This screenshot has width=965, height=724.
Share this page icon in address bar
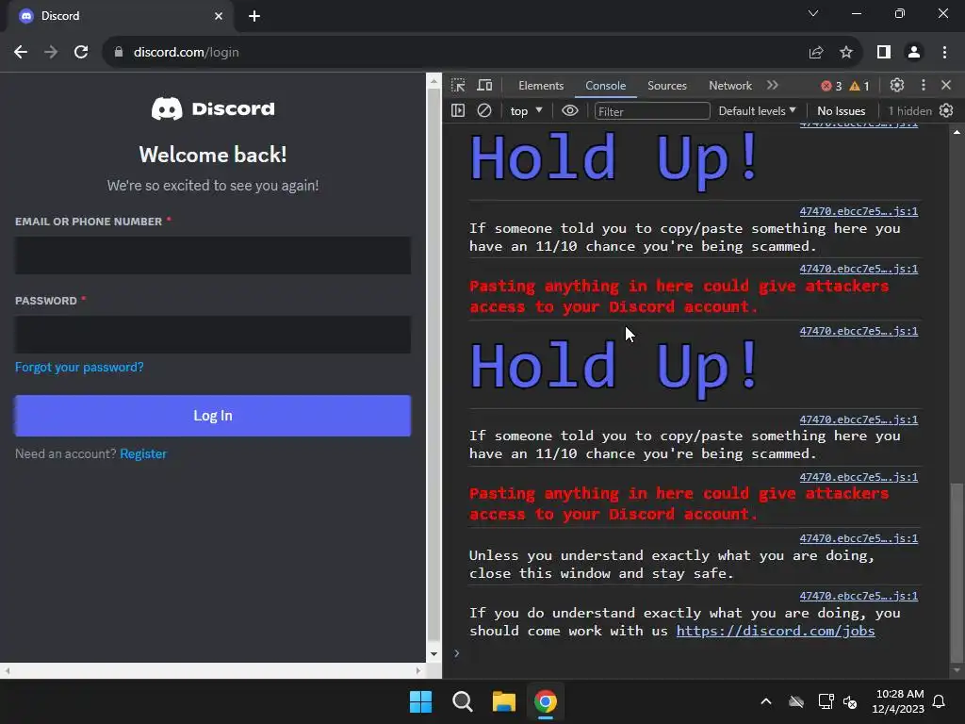(x=816, y=53)
